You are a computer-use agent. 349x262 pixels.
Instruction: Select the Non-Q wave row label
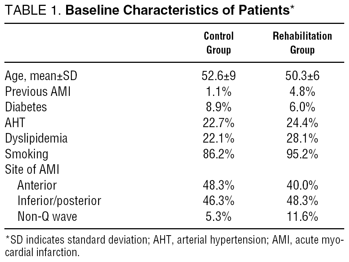[x=47, y=217]
